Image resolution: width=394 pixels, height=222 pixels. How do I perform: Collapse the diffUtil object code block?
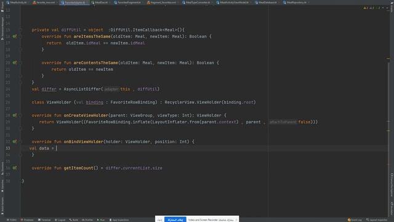(x=21, y=30)
